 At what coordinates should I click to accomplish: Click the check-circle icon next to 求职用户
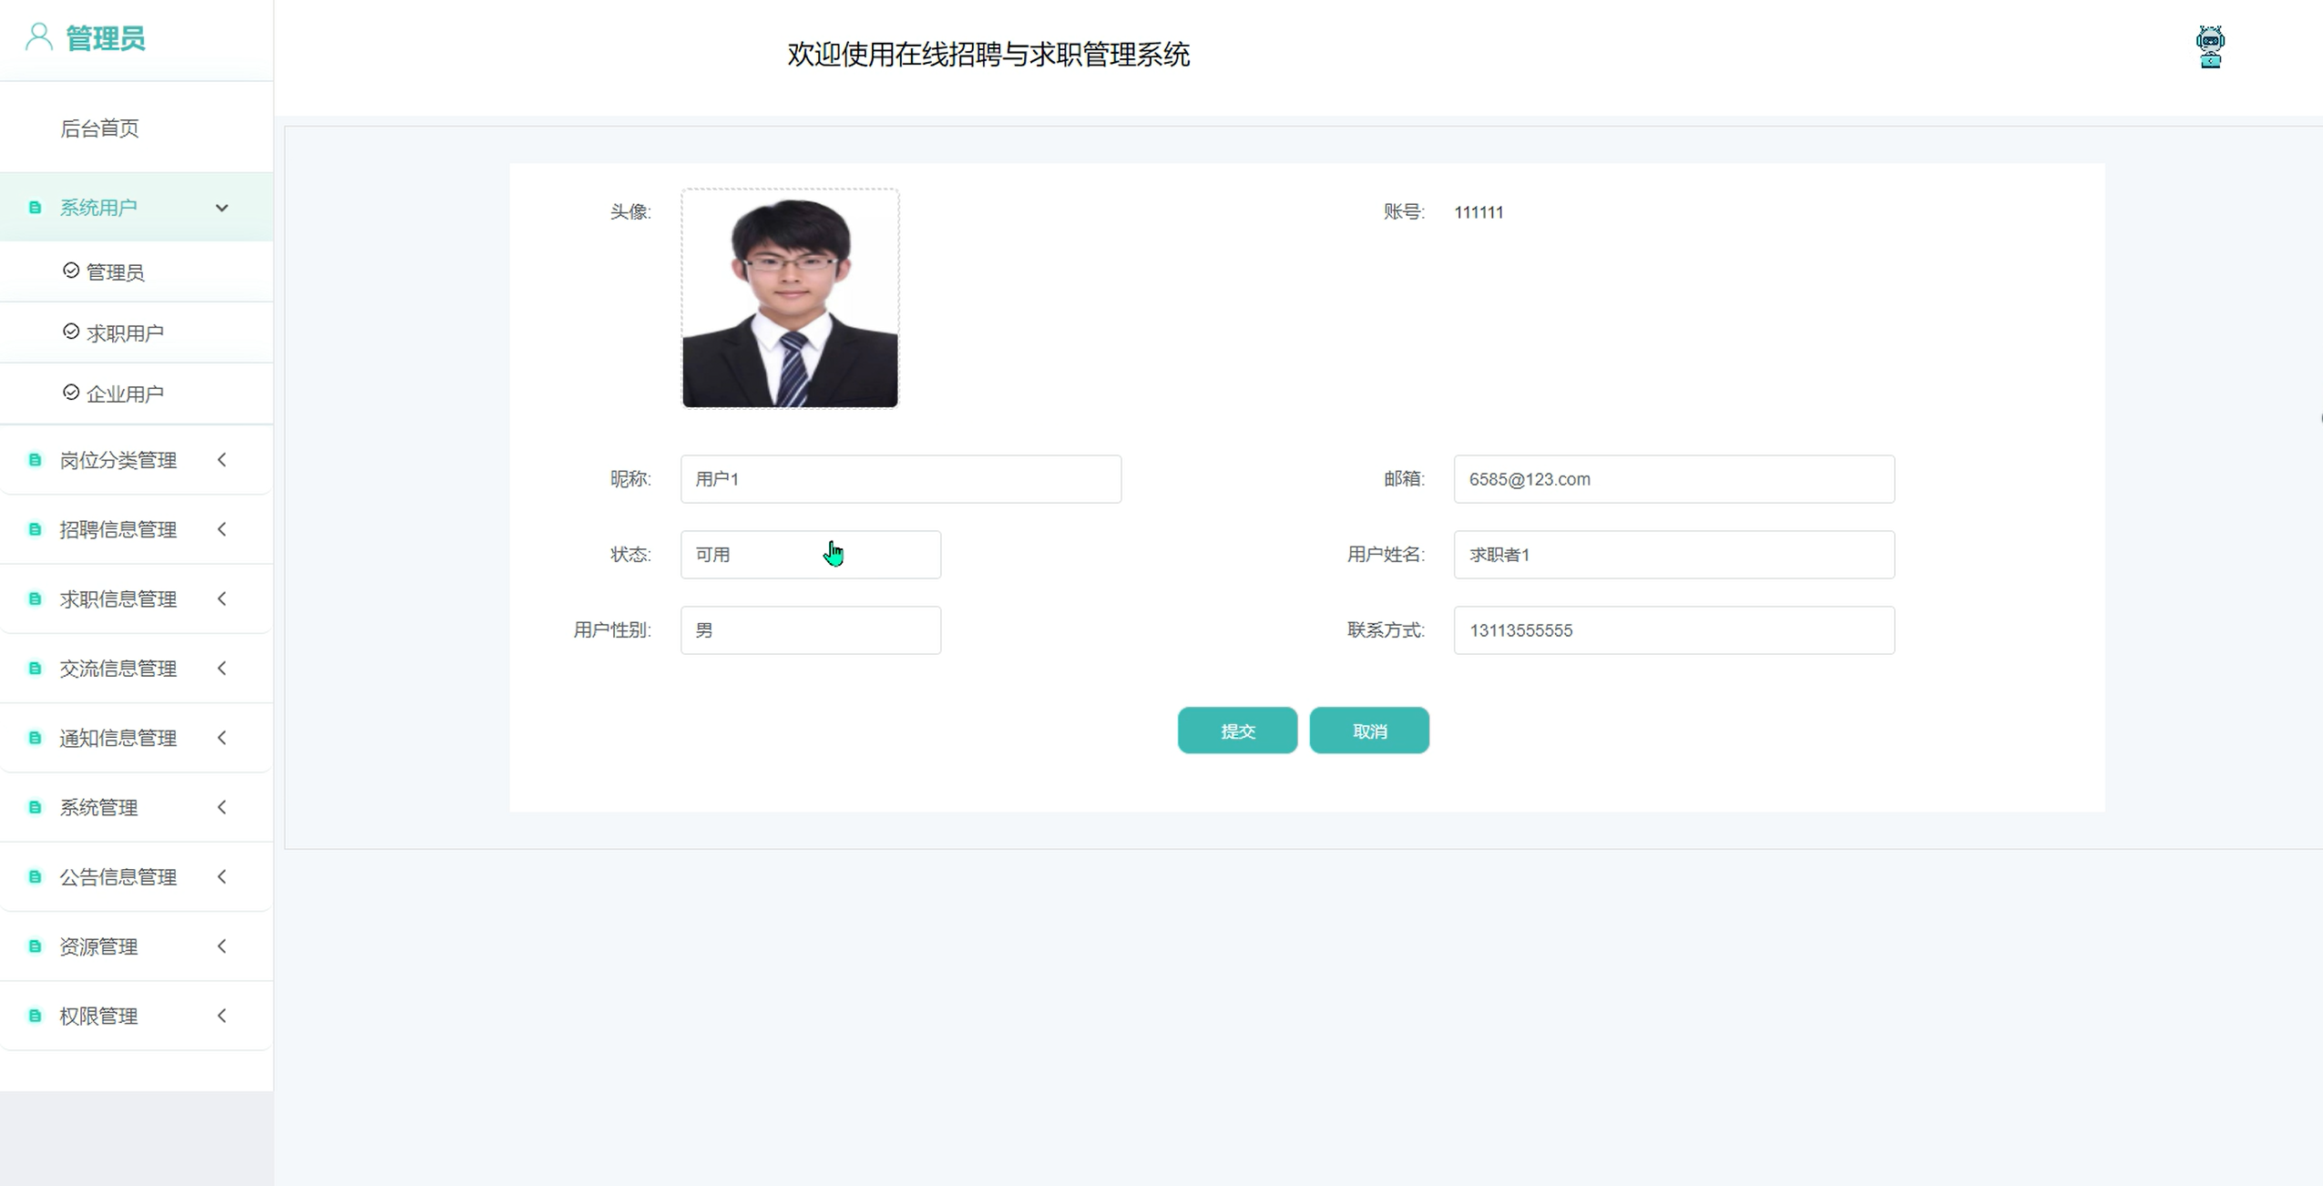pyautogui.click(x=71, y=332)
